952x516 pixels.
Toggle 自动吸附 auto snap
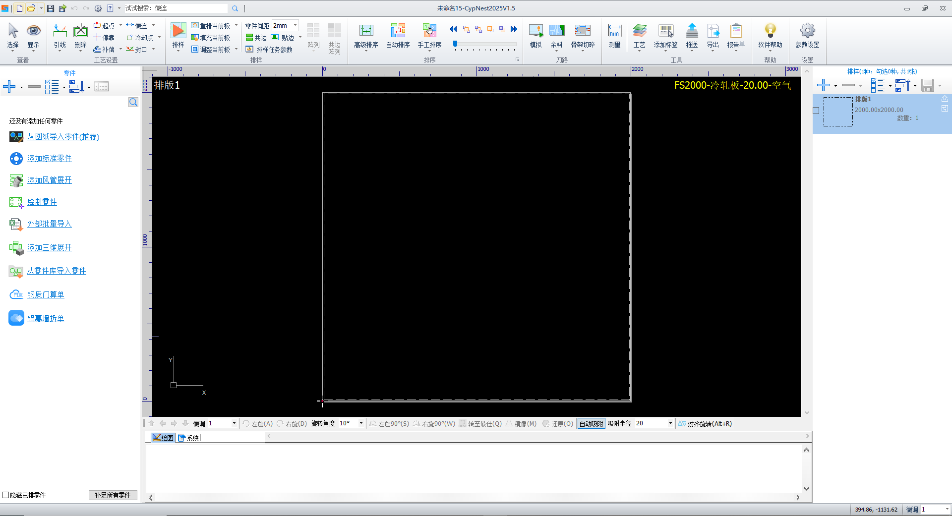pos(591,424)
